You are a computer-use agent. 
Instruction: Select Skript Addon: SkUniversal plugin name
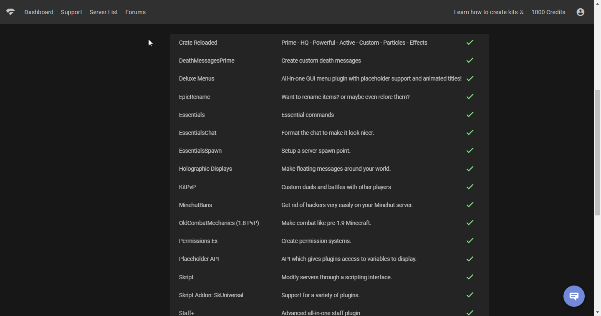[211, 295]
